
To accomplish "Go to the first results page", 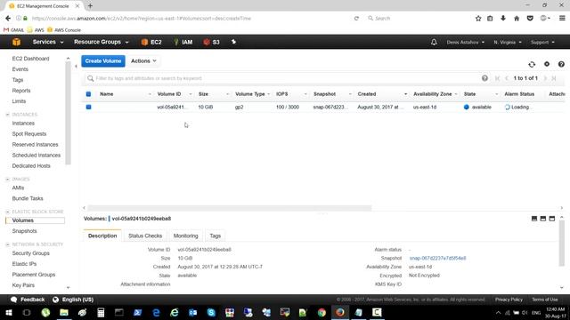I will pyautogui.click(x=497, y=78).
